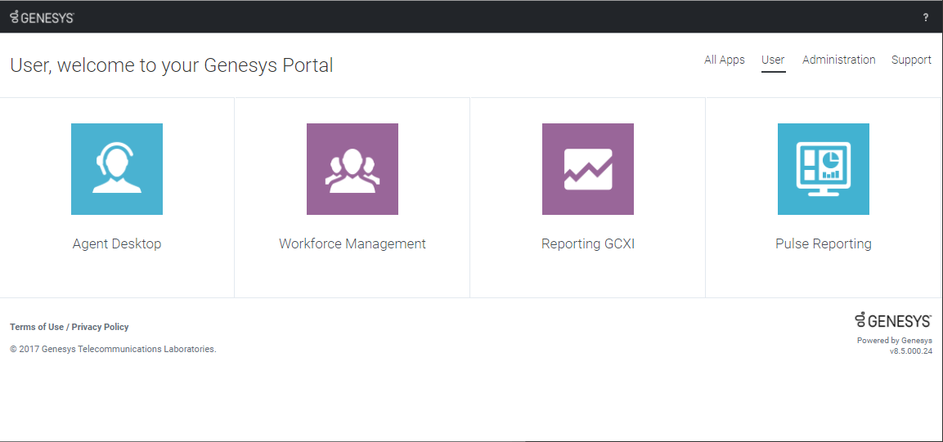Click the Reporting GCXI text label
This screenshot has width=943, height=442.
click(588, 243)
